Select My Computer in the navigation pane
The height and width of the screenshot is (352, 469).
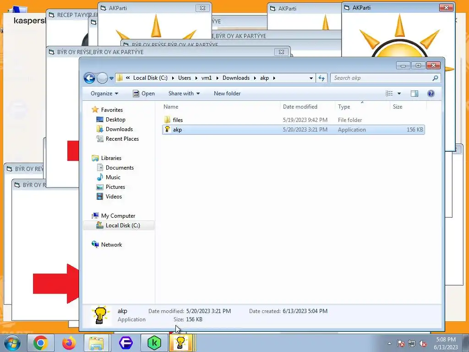pos(118,216)
